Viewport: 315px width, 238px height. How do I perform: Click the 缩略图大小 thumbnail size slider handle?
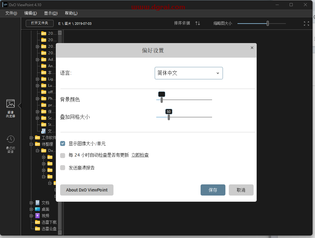[268, 24]
